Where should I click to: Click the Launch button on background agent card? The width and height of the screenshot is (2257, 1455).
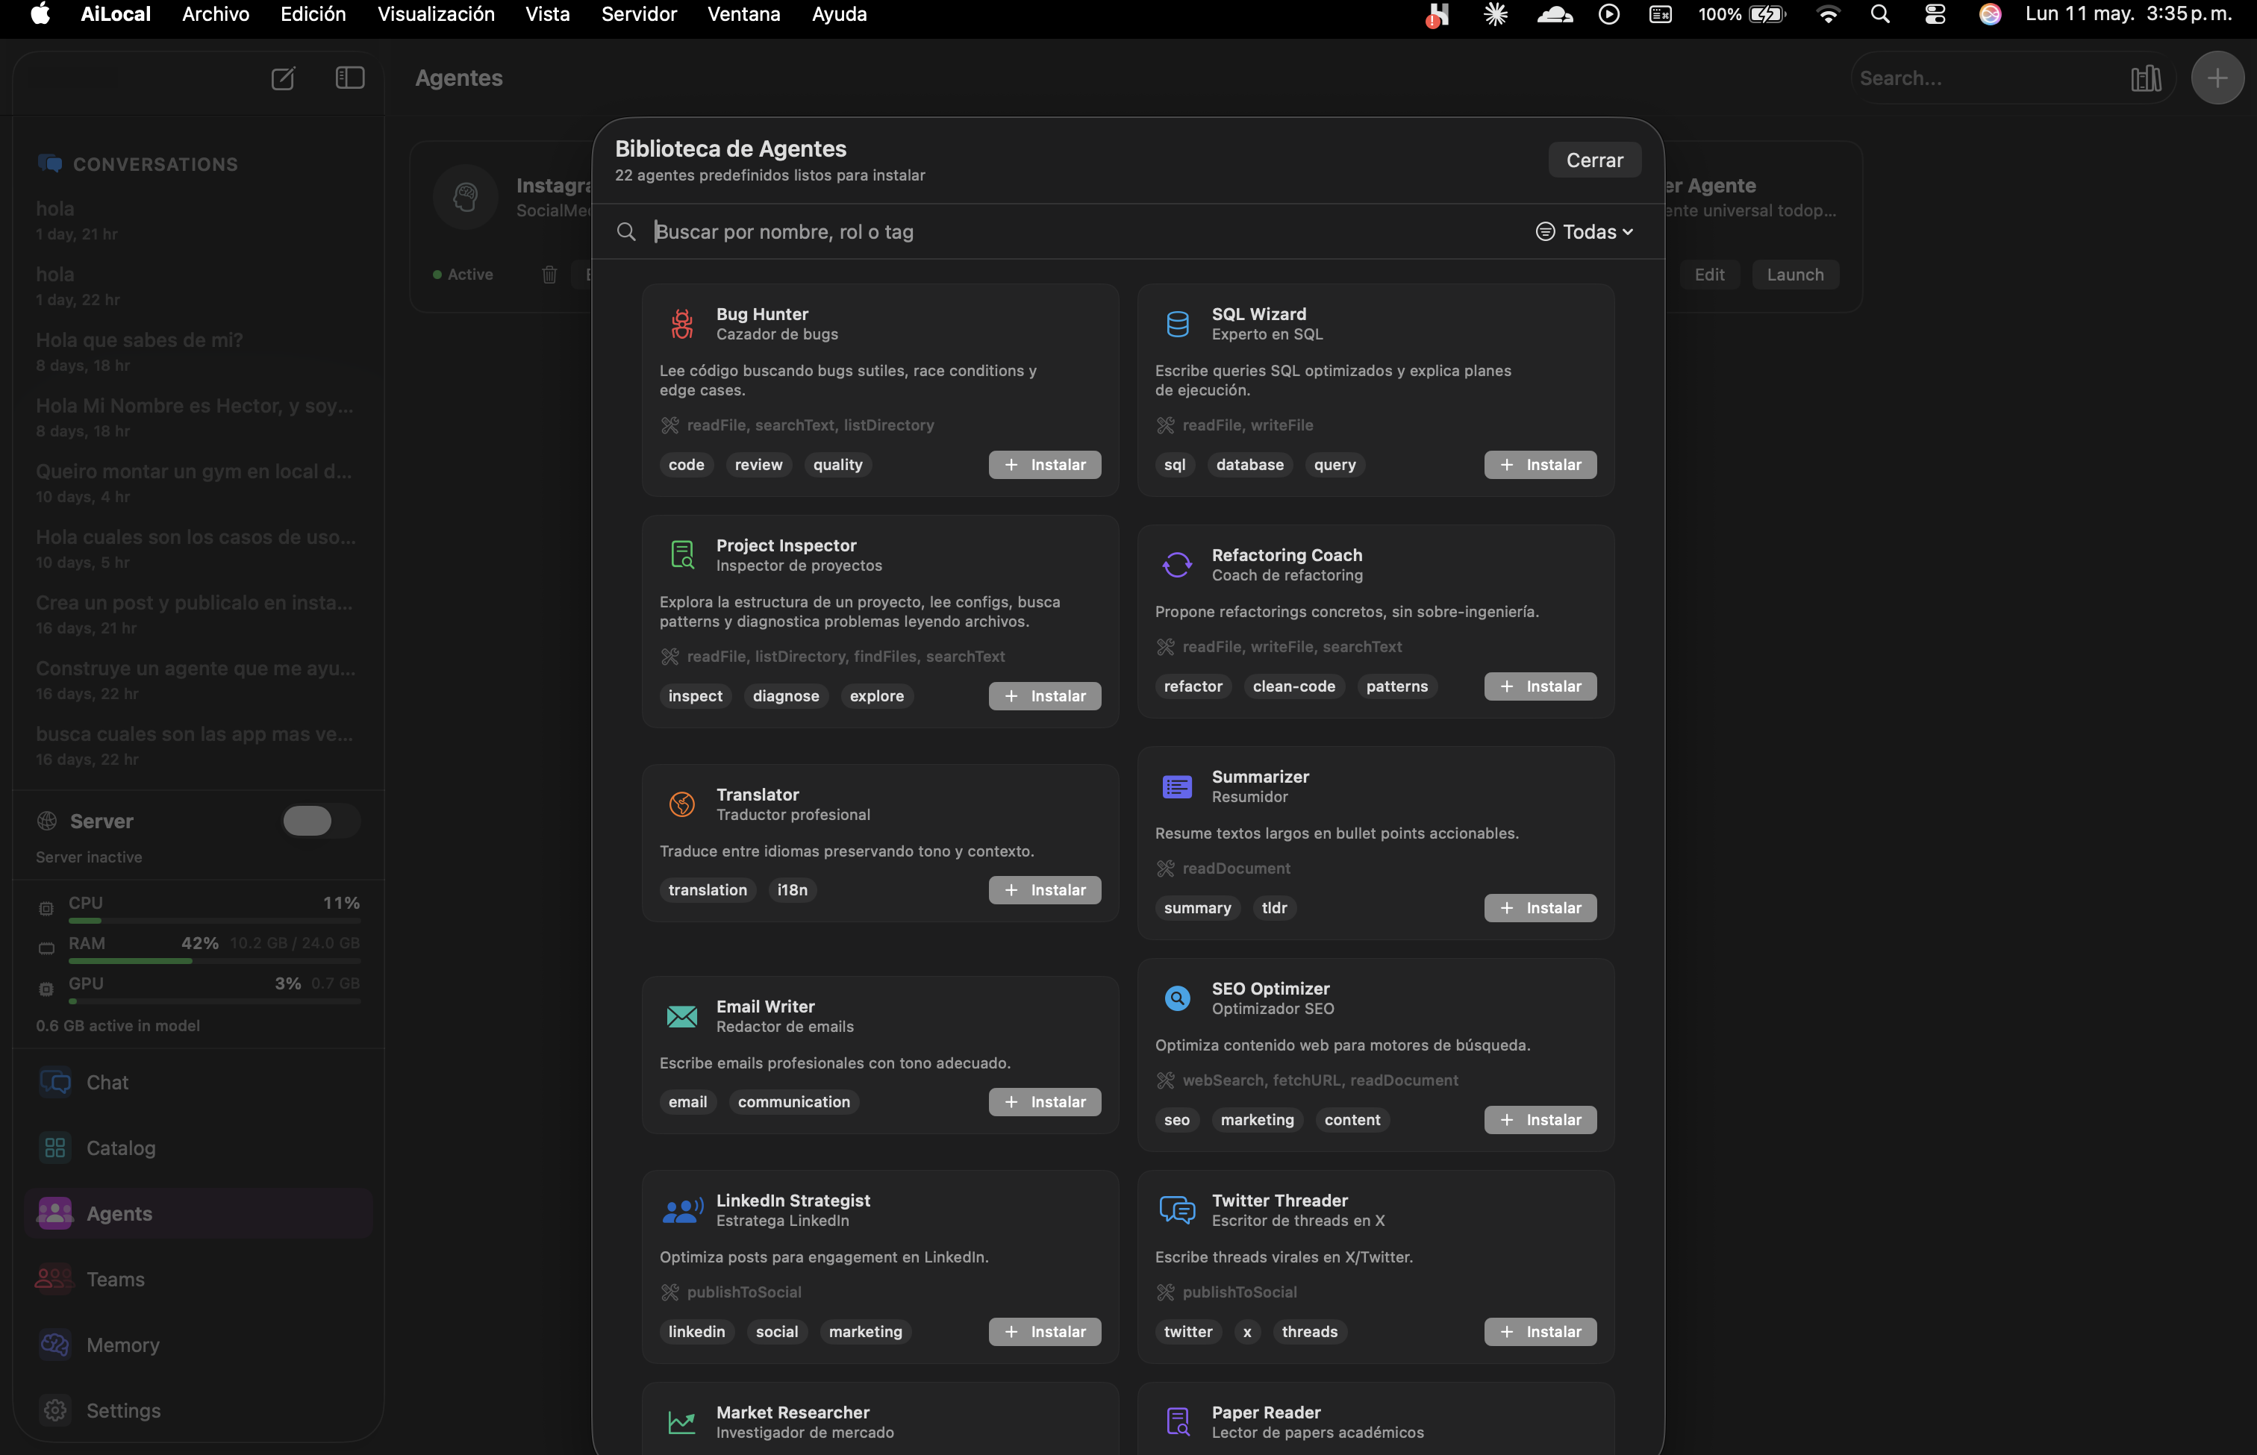(1795, 274)
